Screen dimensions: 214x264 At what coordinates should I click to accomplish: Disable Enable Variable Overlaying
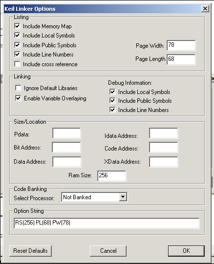[18, 98]
